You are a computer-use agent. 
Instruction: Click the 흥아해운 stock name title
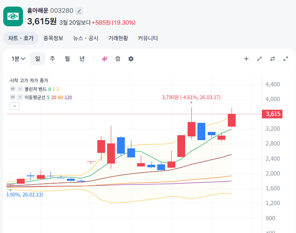38,11
